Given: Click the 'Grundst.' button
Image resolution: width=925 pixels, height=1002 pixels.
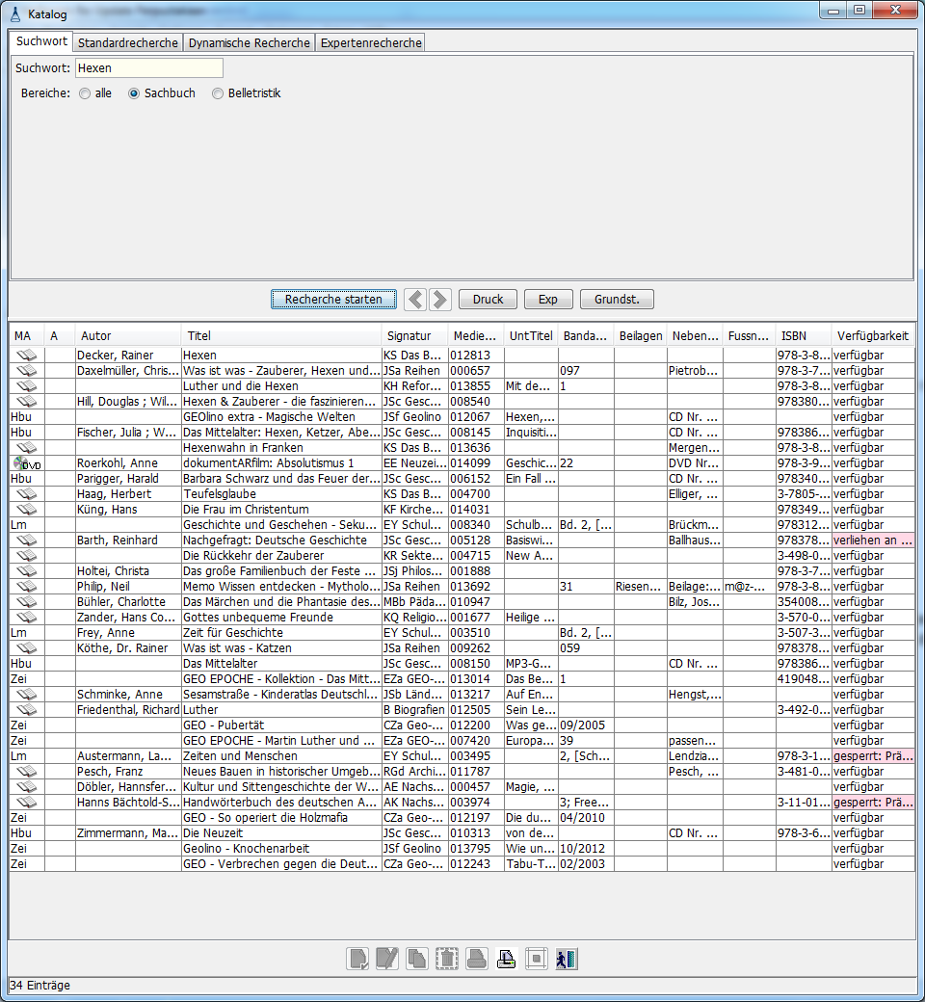Looking at the screenshot, I should [x=617, y=300].
